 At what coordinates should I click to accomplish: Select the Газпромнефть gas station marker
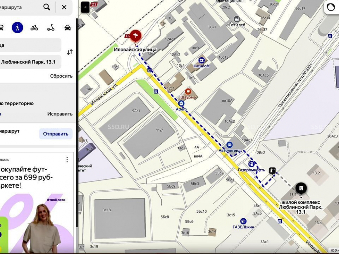click(x=251, y=164)
